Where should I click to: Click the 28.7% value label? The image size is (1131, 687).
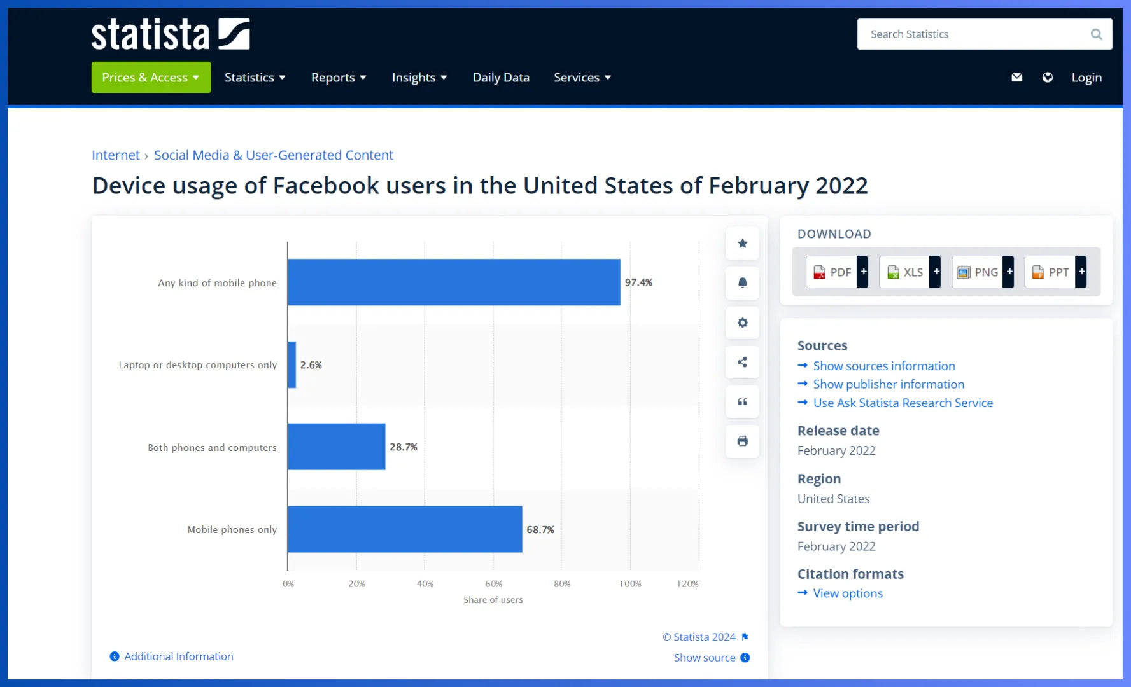pyautogui.click(x=404, y=447)
